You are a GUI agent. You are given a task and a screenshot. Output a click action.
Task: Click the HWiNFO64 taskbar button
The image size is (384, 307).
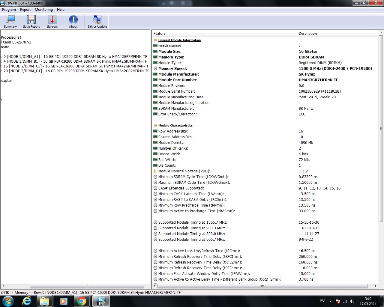tap(101, 301)
